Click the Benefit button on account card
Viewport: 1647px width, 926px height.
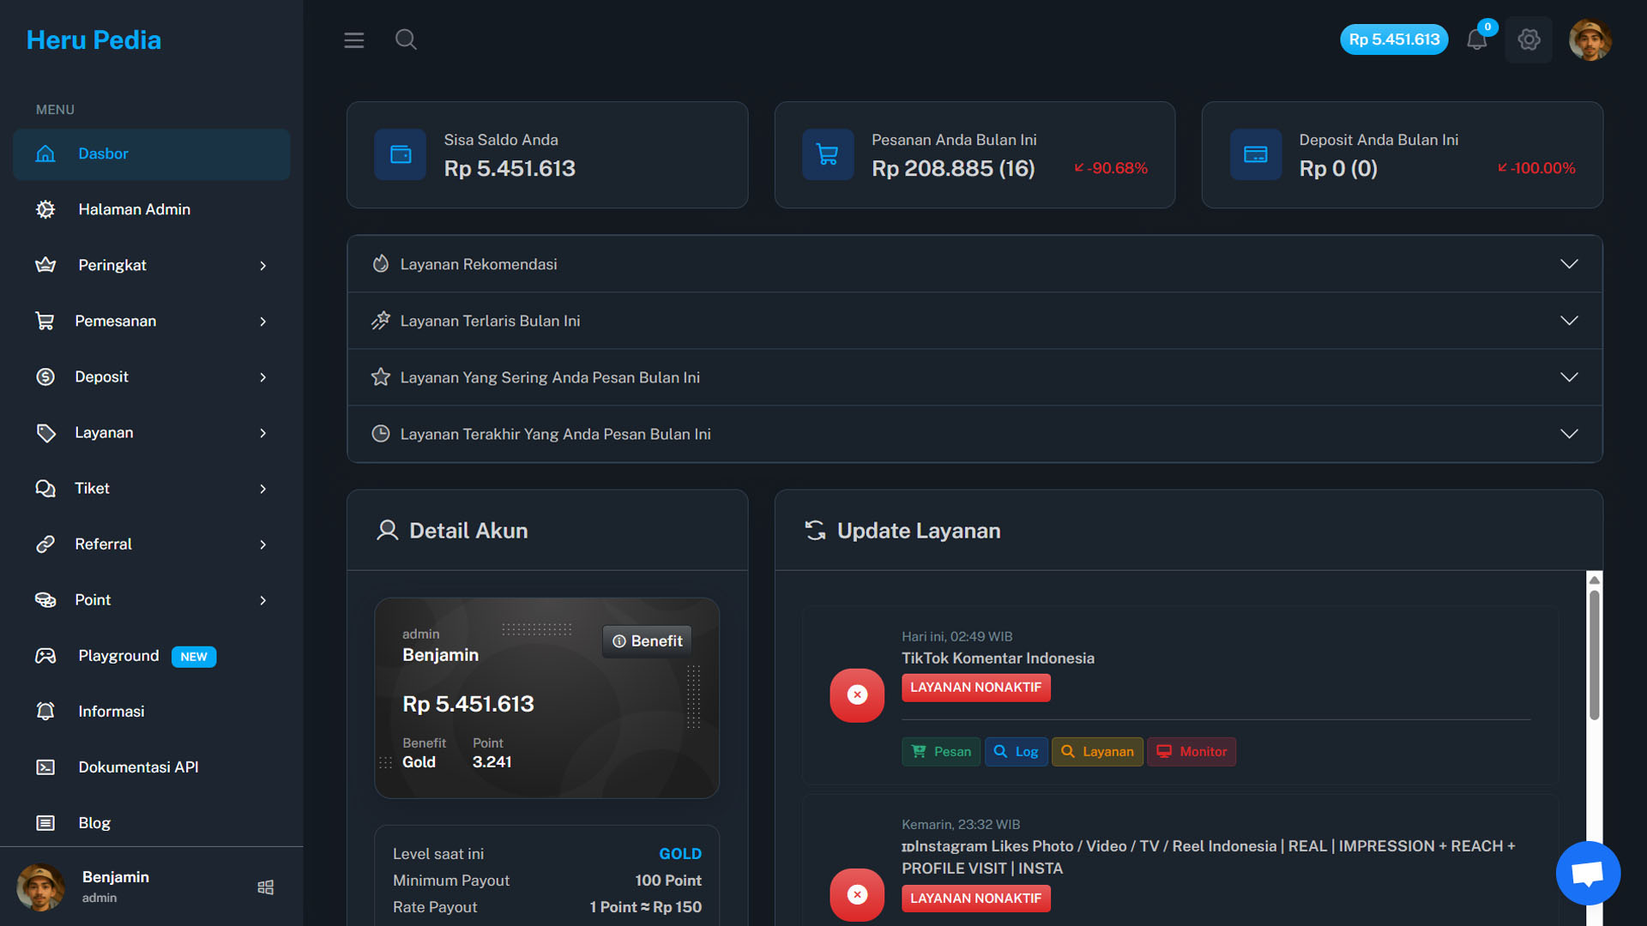click(648, 641)
